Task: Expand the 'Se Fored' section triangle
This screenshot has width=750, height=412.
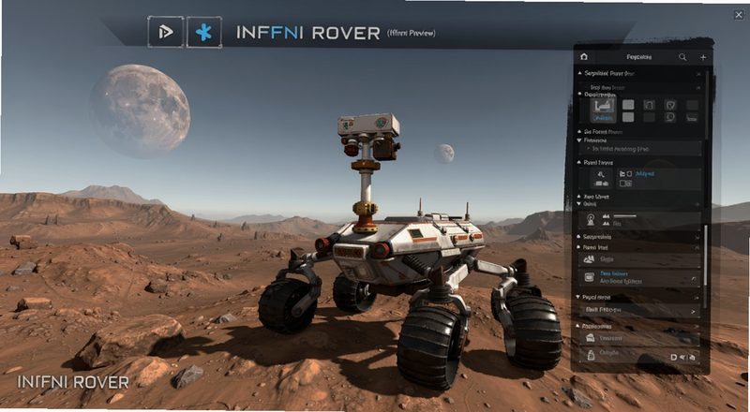Action: tap(579, 132)
